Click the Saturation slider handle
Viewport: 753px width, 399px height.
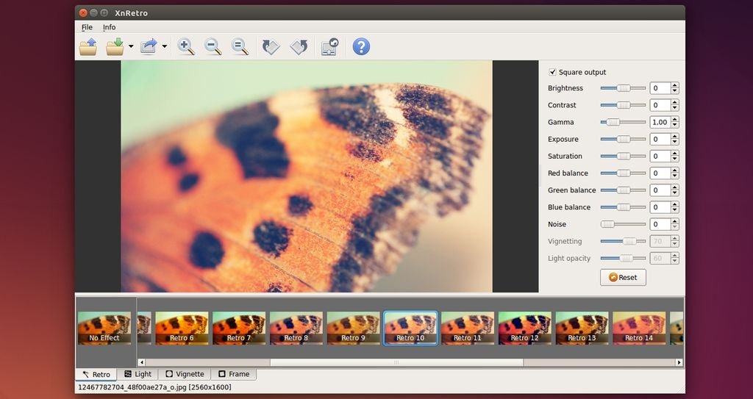tap(624, 156)
